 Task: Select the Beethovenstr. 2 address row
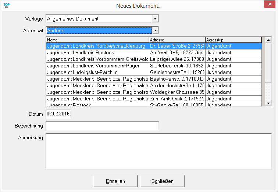177,79
